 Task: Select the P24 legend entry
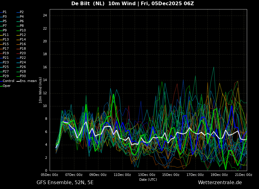click(21, 62)
